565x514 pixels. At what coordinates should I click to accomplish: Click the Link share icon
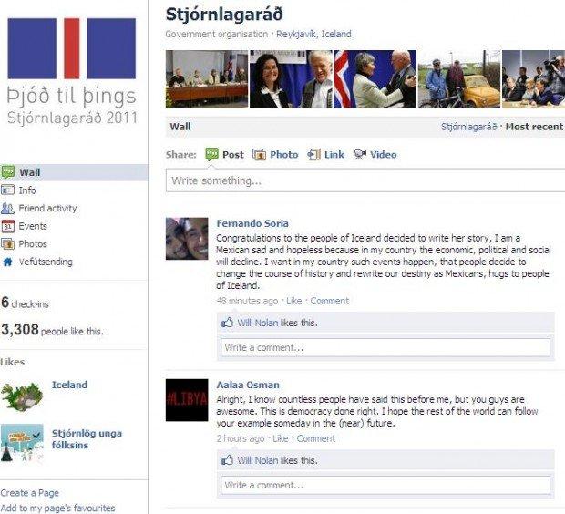click(x=313, y=155)
